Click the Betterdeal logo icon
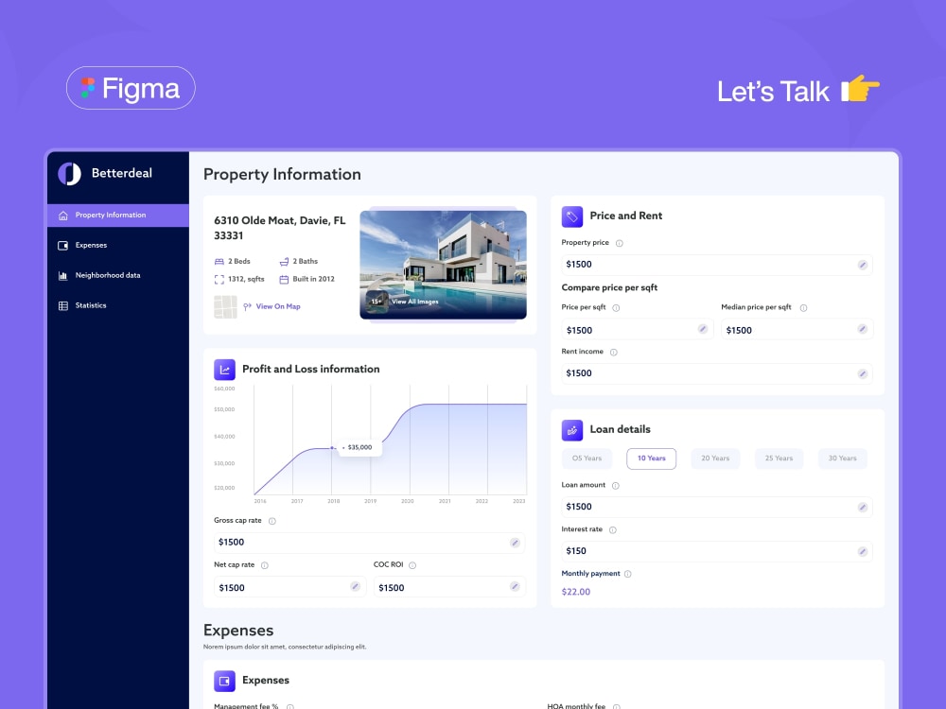 coord(69,174)
